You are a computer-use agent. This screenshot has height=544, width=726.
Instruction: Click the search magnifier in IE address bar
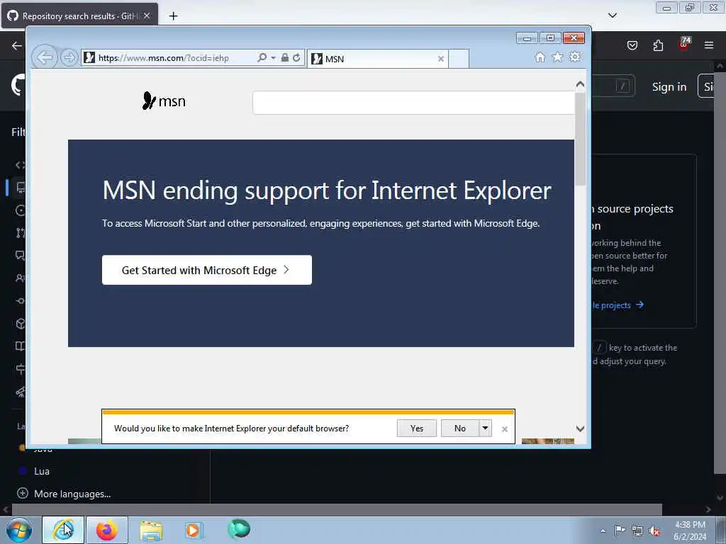(262, 58)
